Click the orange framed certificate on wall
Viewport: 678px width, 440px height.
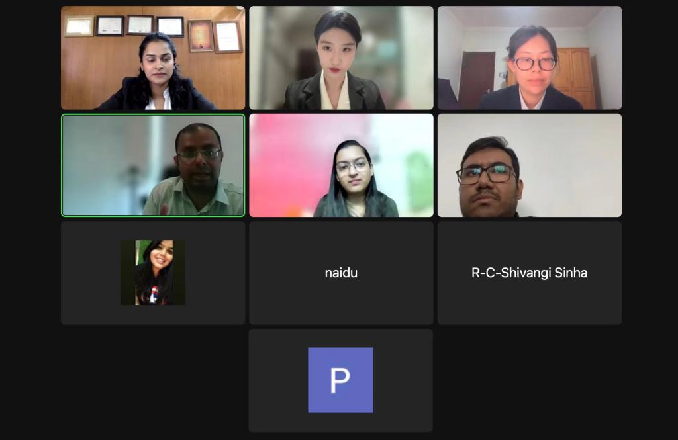click(201, 36)
